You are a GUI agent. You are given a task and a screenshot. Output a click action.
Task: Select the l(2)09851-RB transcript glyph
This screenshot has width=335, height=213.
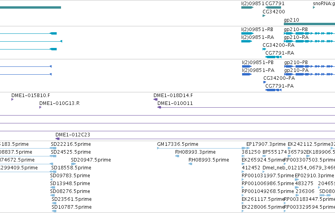[247, 33]
